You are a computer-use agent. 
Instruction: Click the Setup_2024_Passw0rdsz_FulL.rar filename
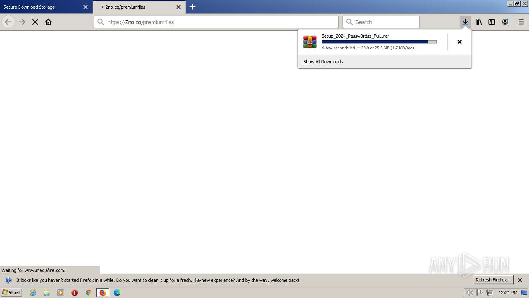[355, 36]
